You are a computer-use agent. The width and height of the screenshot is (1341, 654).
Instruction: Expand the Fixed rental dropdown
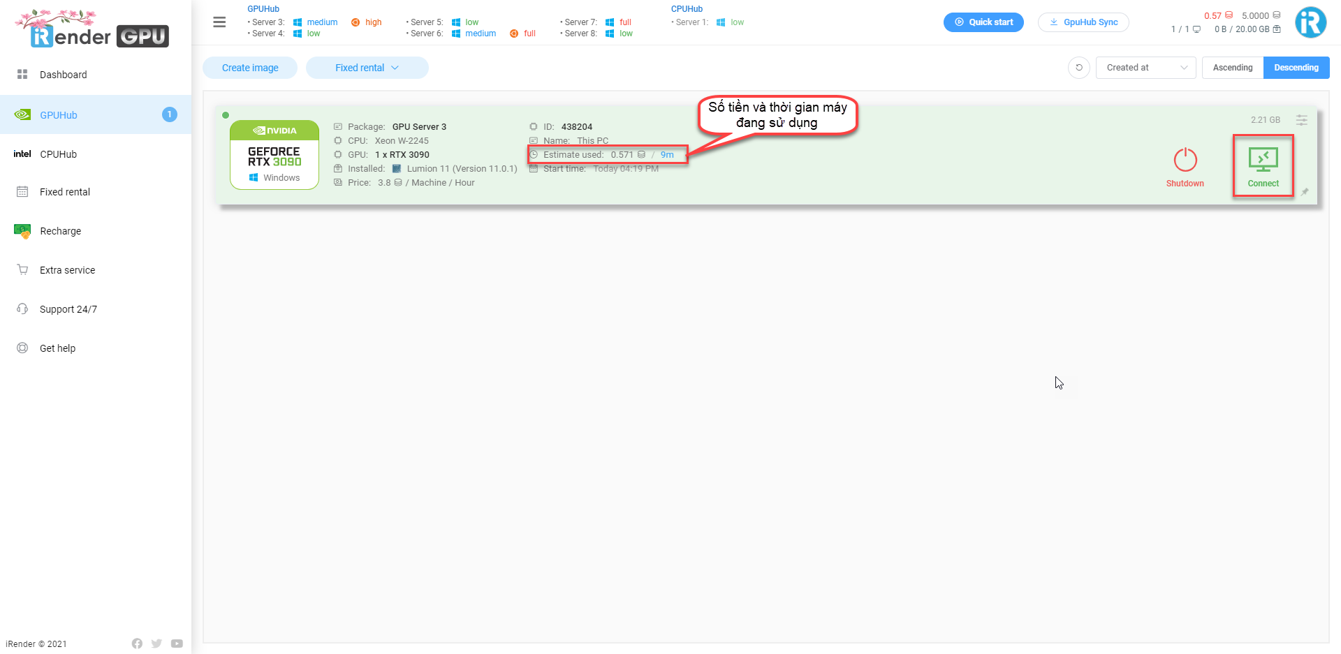(x=367, y=68)
